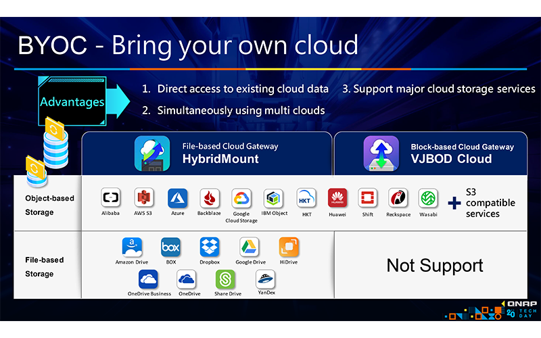Screen dimensions: 541x338
Task: Click the cyan arrow beside Advantages
Action: (x=118, y=101)
